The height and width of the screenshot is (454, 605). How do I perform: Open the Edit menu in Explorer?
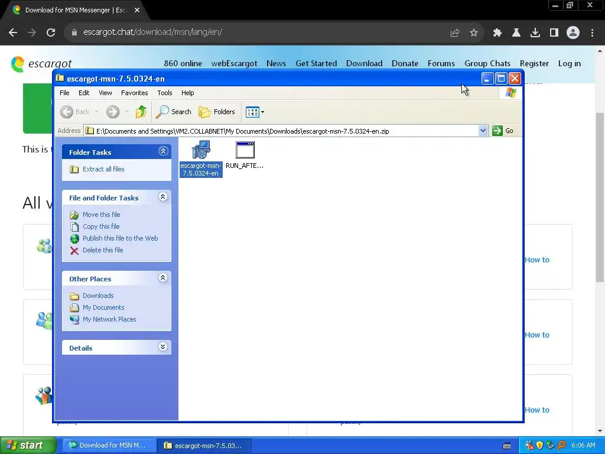pos(84,93)
